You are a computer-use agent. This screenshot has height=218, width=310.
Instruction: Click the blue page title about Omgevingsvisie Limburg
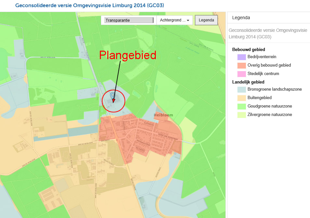pos(89,6)
